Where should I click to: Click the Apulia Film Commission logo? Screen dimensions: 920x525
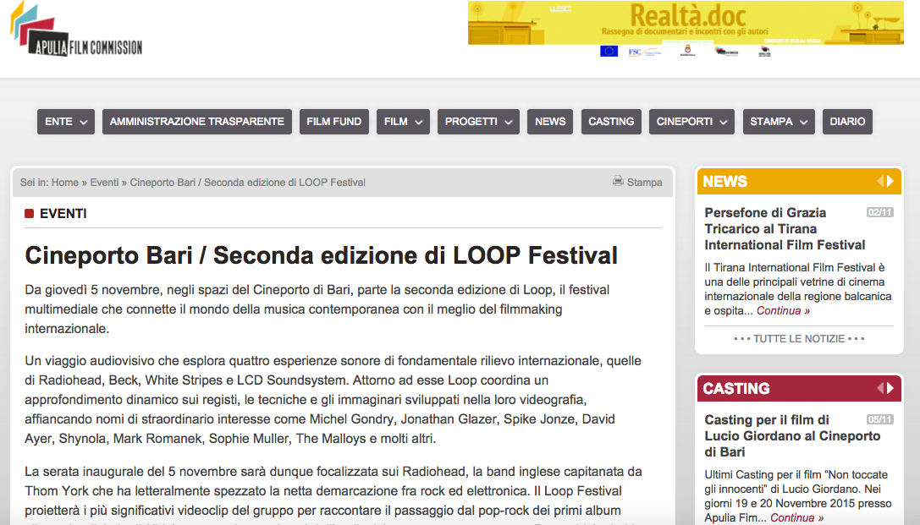[76, 30]
